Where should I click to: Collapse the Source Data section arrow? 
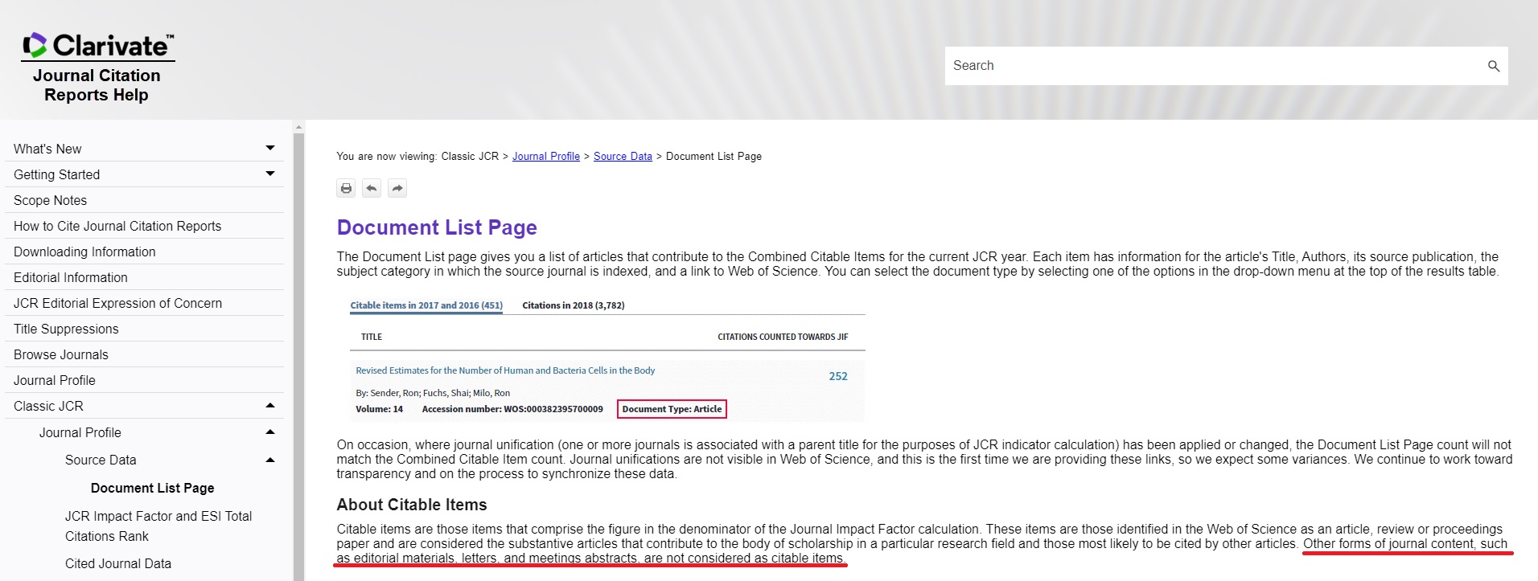click(x=270, y=460)
